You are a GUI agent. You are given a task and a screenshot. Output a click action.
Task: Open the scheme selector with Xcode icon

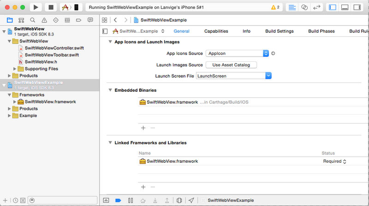pos(65,7)
